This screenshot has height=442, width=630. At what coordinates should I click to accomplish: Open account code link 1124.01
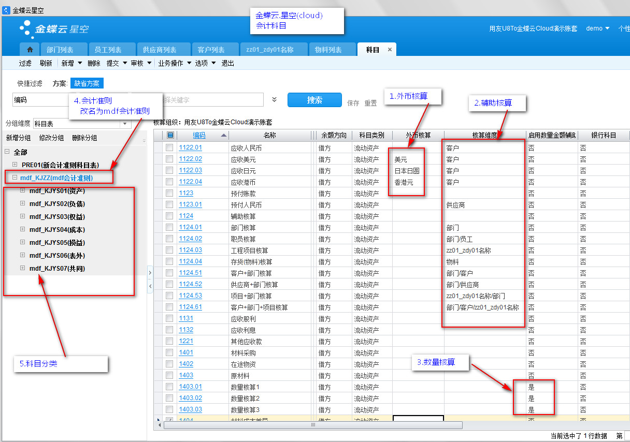tap(190, 227)
